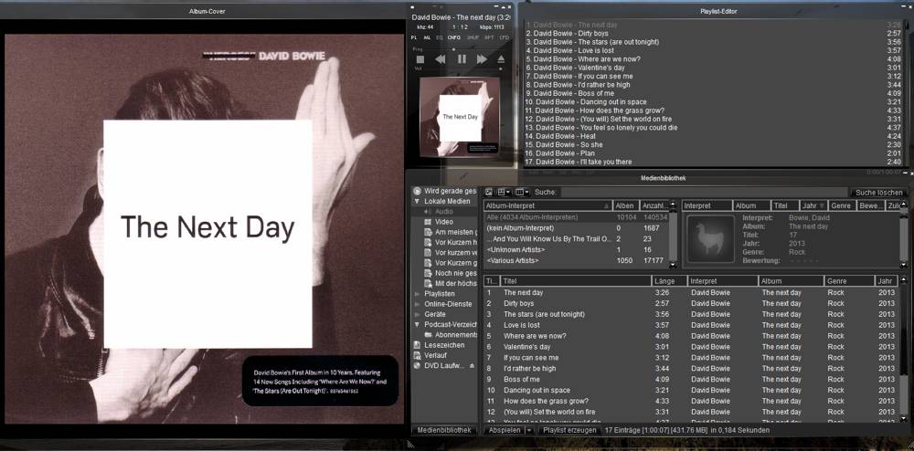Click the Prog seek slider
Image resolution: width=914 pixels, height=451 pixels.
click(457, 48)
